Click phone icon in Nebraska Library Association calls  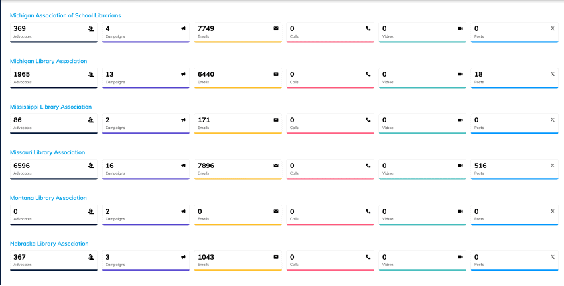pyautogui.click(x=368, y=257)
